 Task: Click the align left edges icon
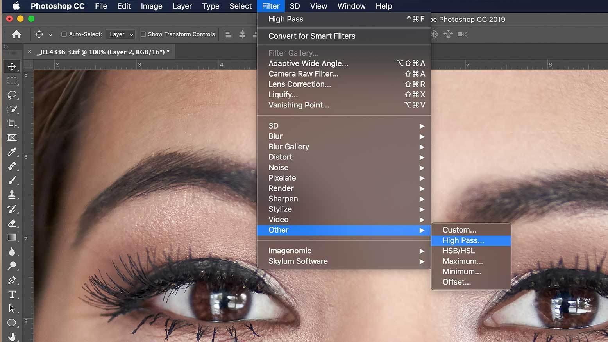(x=228, y=34)
